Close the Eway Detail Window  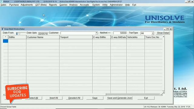tap(171, 29)
